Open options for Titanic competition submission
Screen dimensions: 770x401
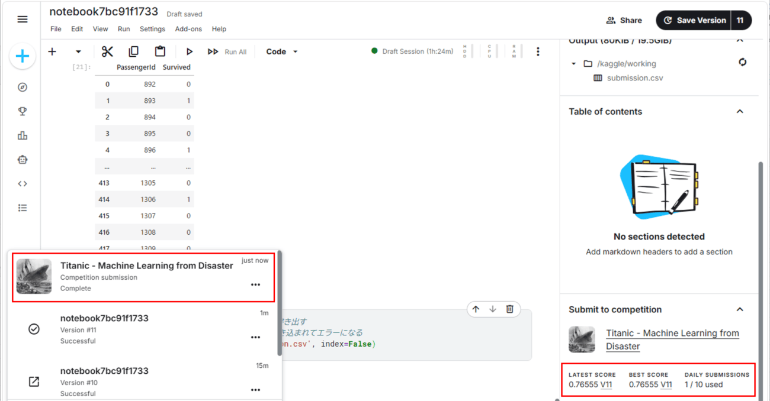tap(255, 284)
